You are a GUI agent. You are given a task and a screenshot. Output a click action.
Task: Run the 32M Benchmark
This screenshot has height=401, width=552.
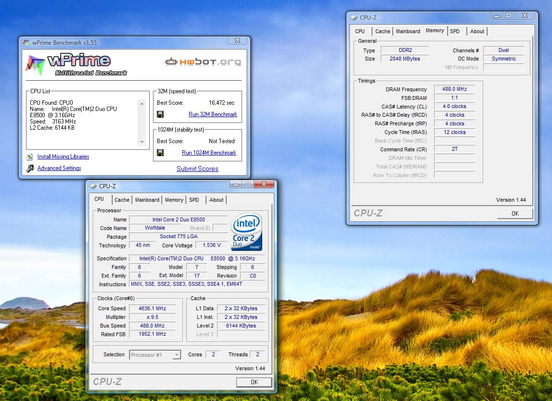coord(213,114)
